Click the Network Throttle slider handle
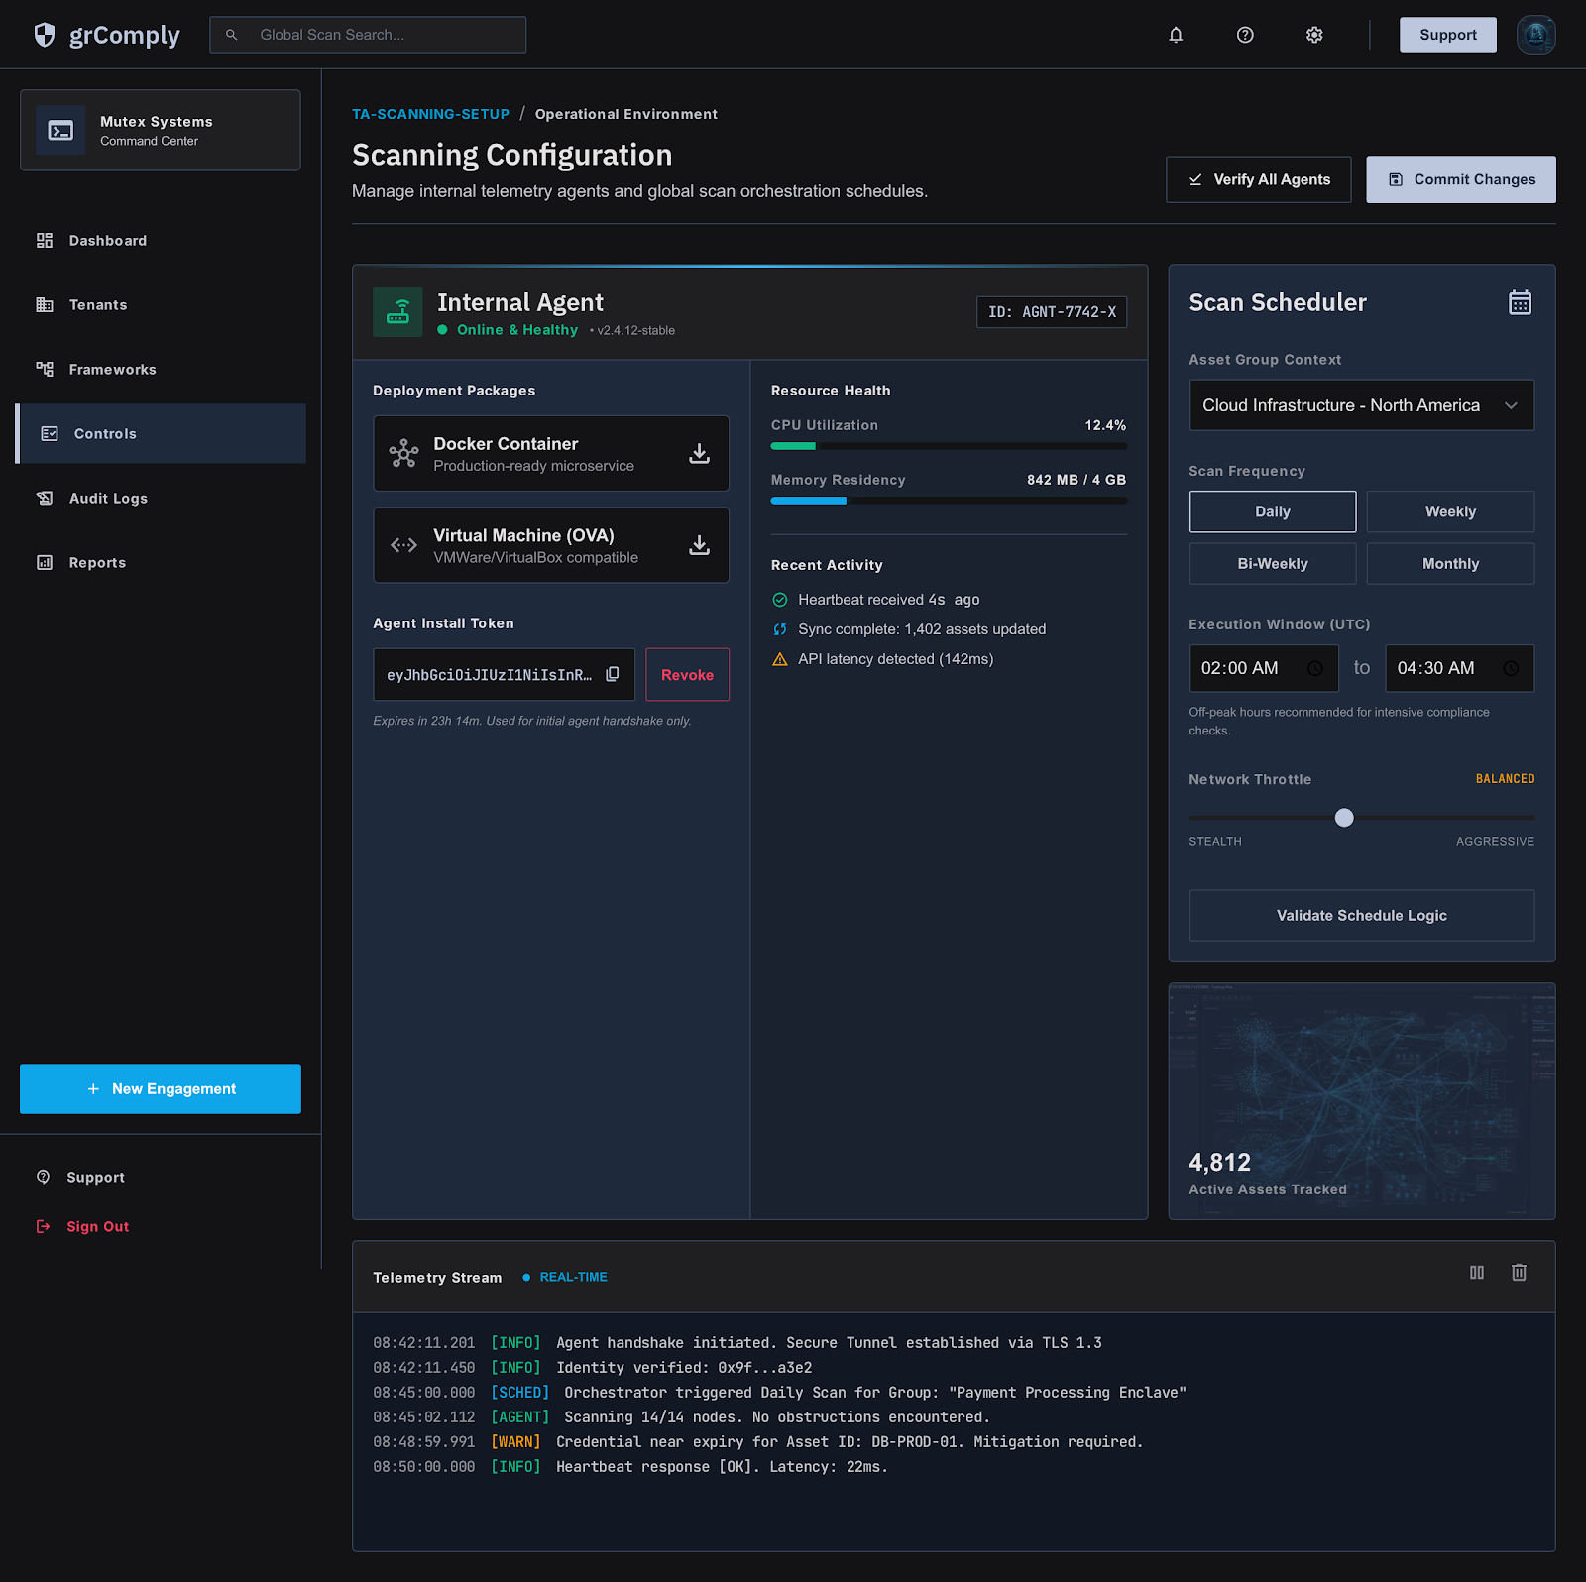Screen dimensions: 1586x1582 point(1344,818)
